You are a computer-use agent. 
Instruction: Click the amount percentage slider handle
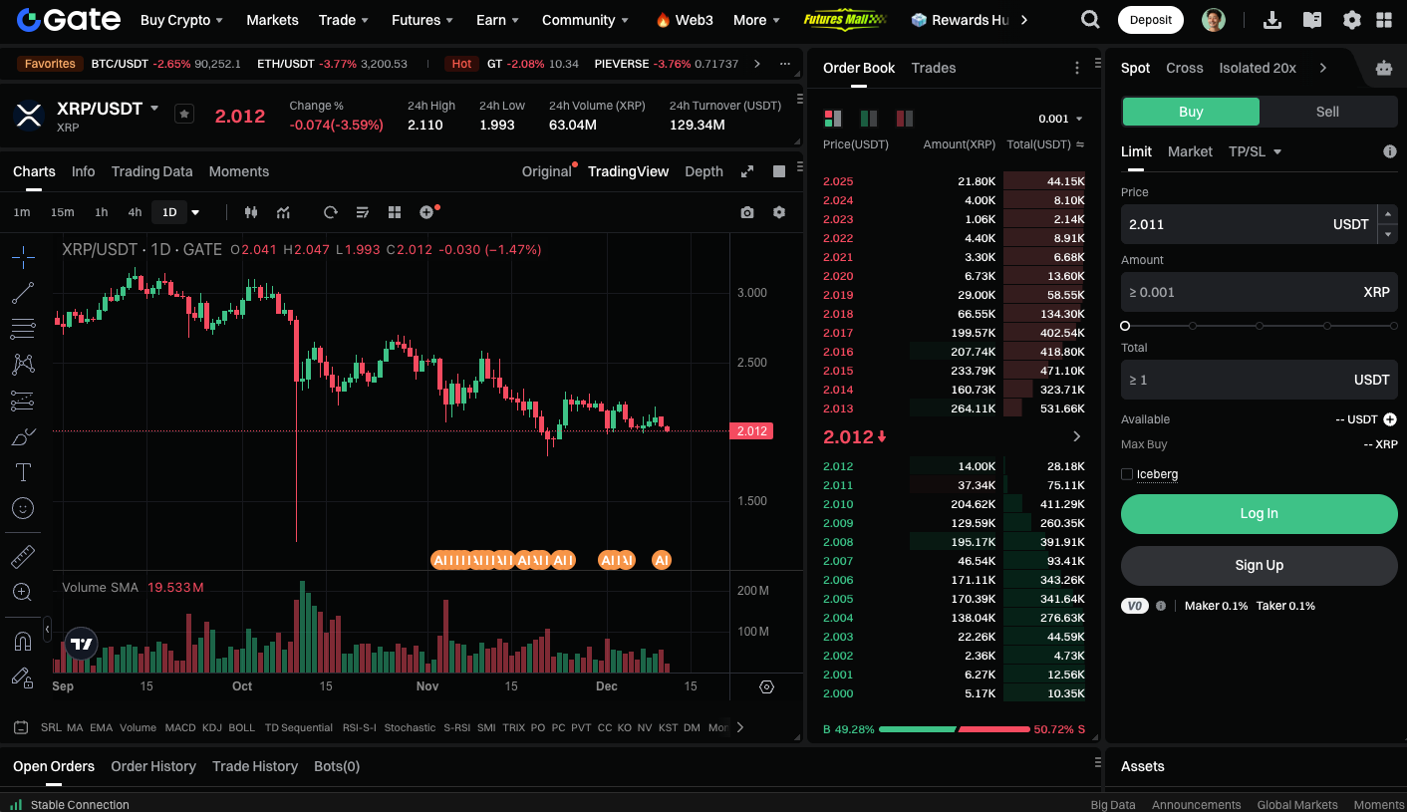point(1125,326)
